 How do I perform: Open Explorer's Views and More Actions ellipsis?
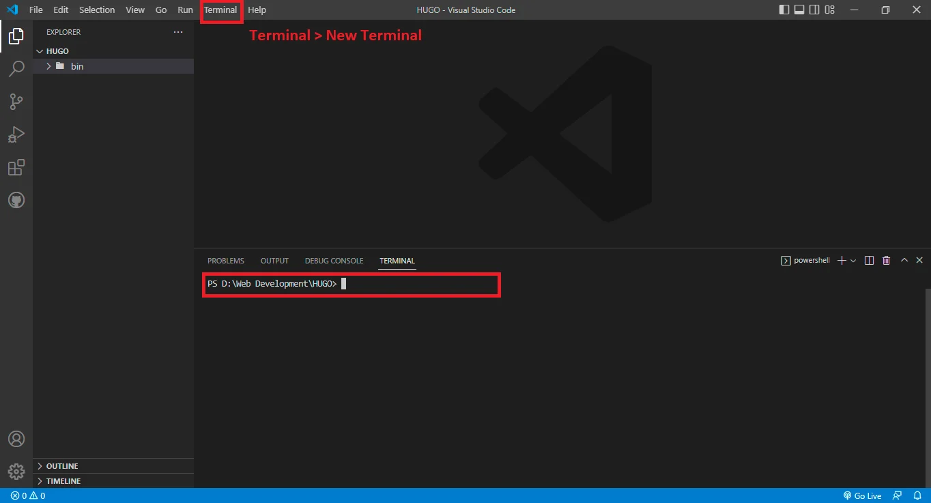[x=178, y=32]
